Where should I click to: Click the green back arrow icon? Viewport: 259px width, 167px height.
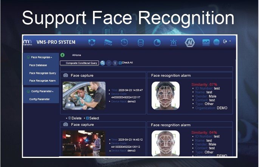click(x=63, y=55)
